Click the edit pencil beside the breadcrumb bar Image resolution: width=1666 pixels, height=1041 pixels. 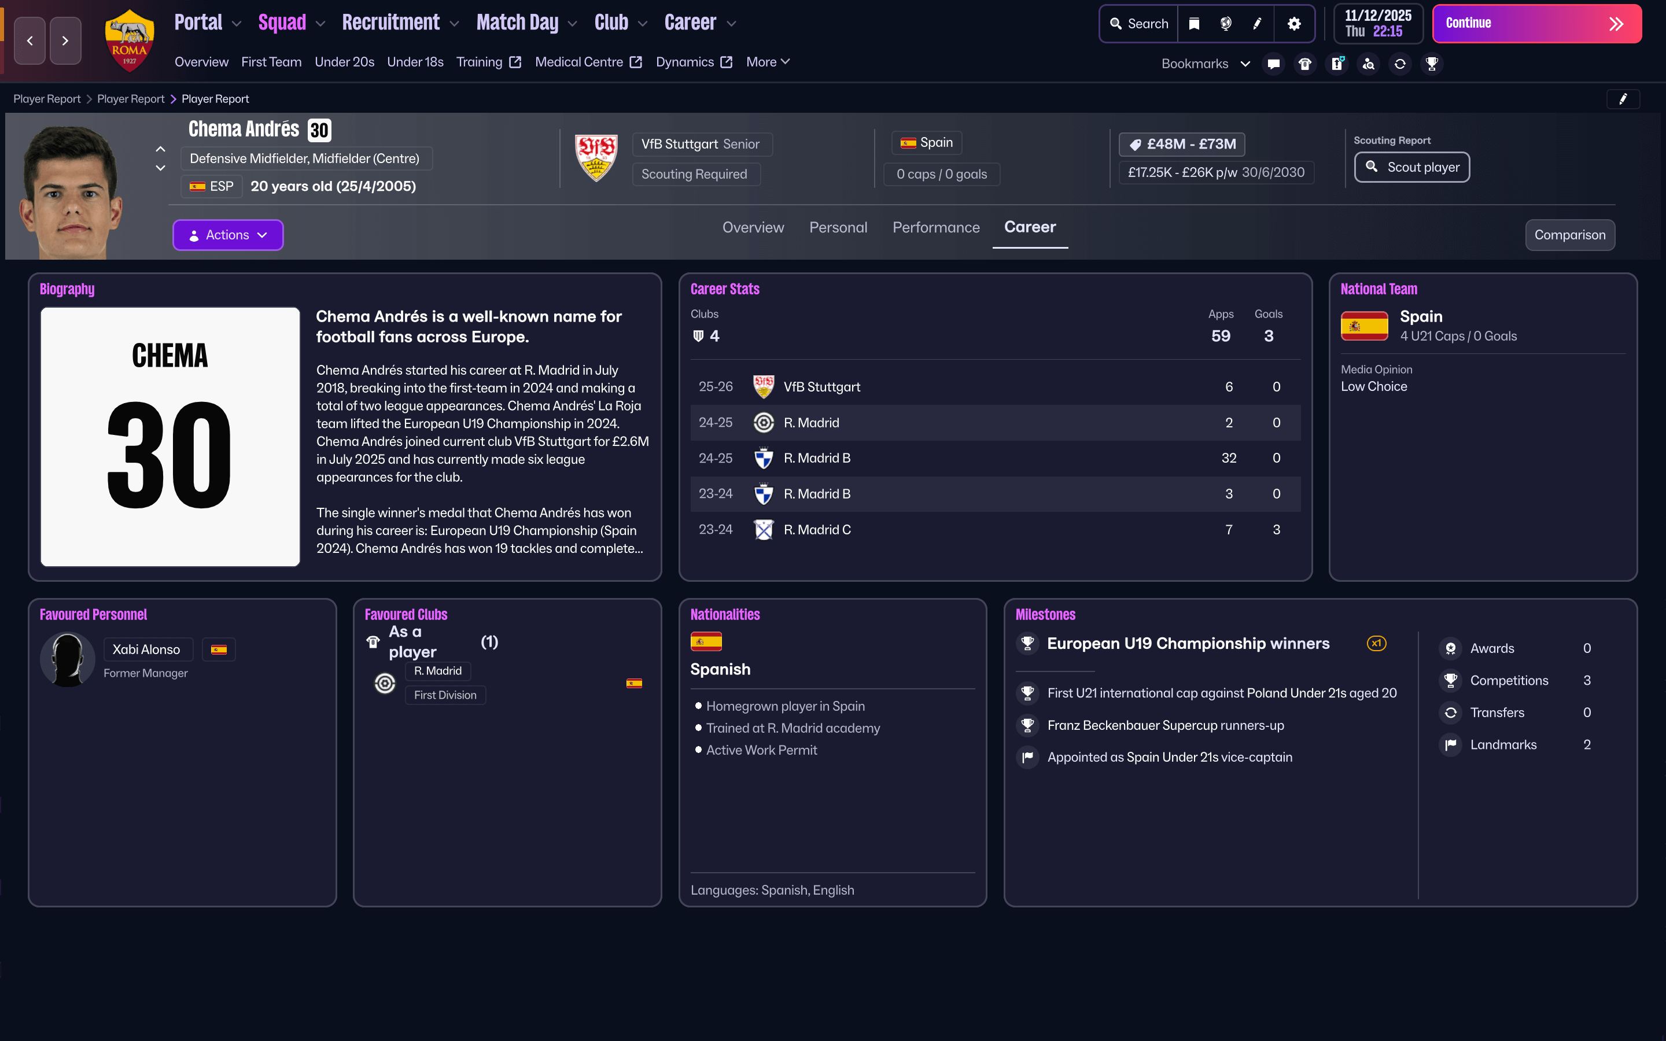point(1623,99)
